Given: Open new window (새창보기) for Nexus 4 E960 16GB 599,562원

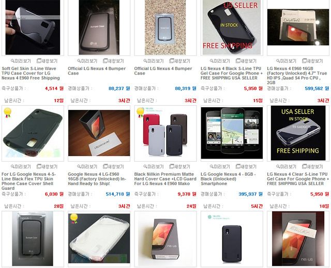Looking at the screenshot, I should tap(312, 61).
